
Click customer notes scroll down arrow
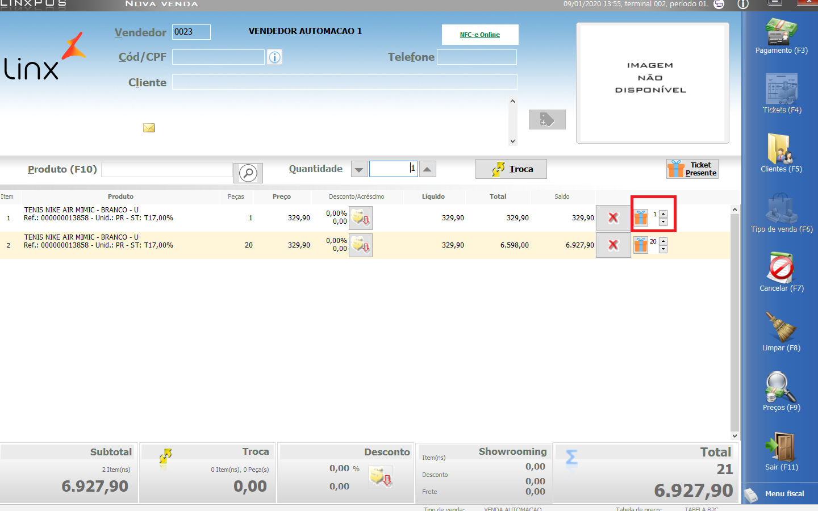click(512, 141)
